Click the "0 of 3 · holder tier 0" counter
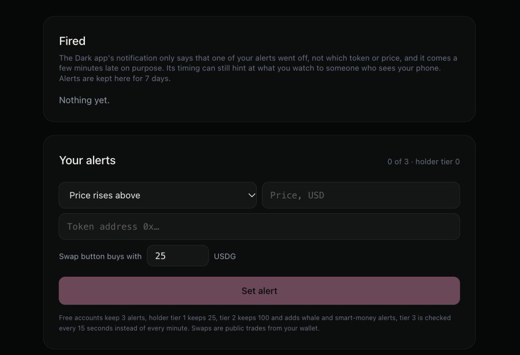Screen dimensions: 520x355 [x=423, y=161]
